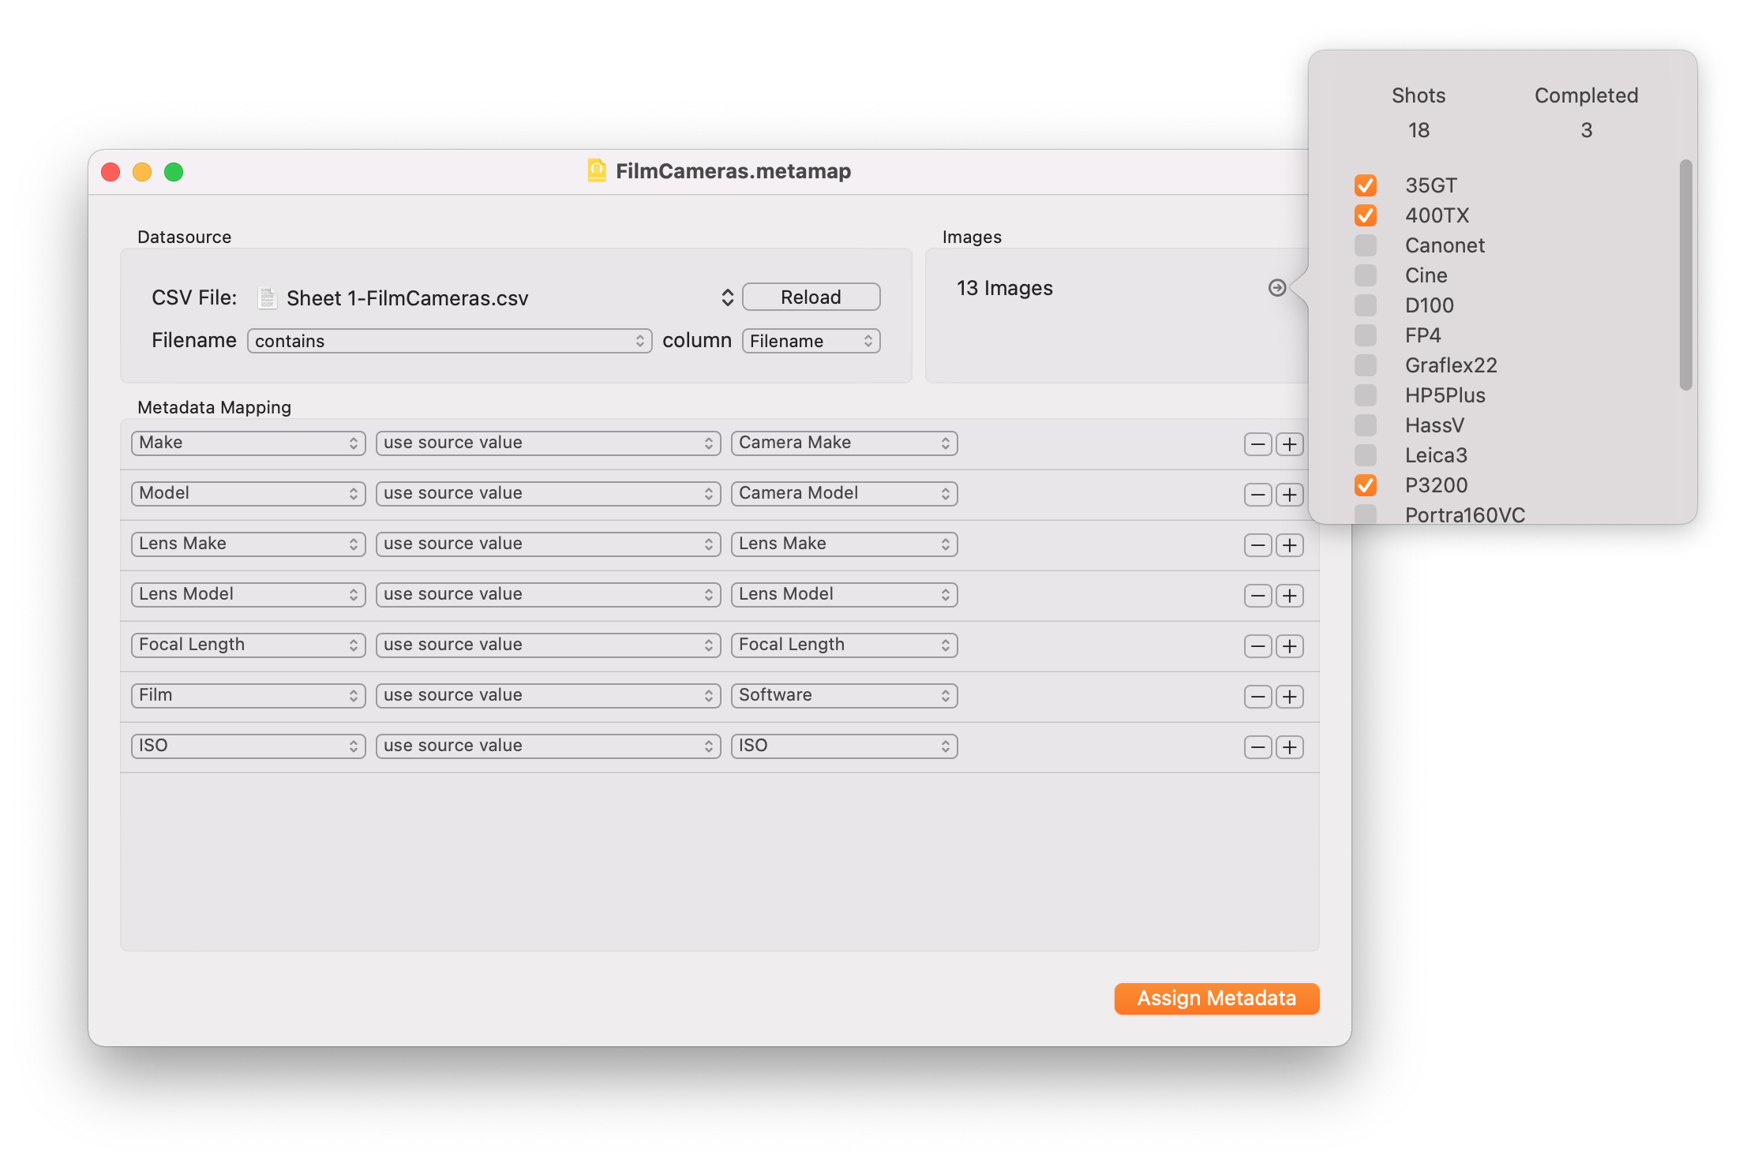Toggle the P3200 checkbox off
This screenshot has height=1163, width=1754.
1365,484
